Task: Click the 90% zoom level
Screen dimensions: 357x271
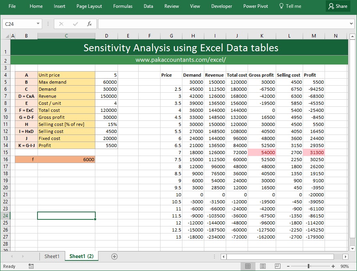Action: pyautogui.click(x=345, y=266)
